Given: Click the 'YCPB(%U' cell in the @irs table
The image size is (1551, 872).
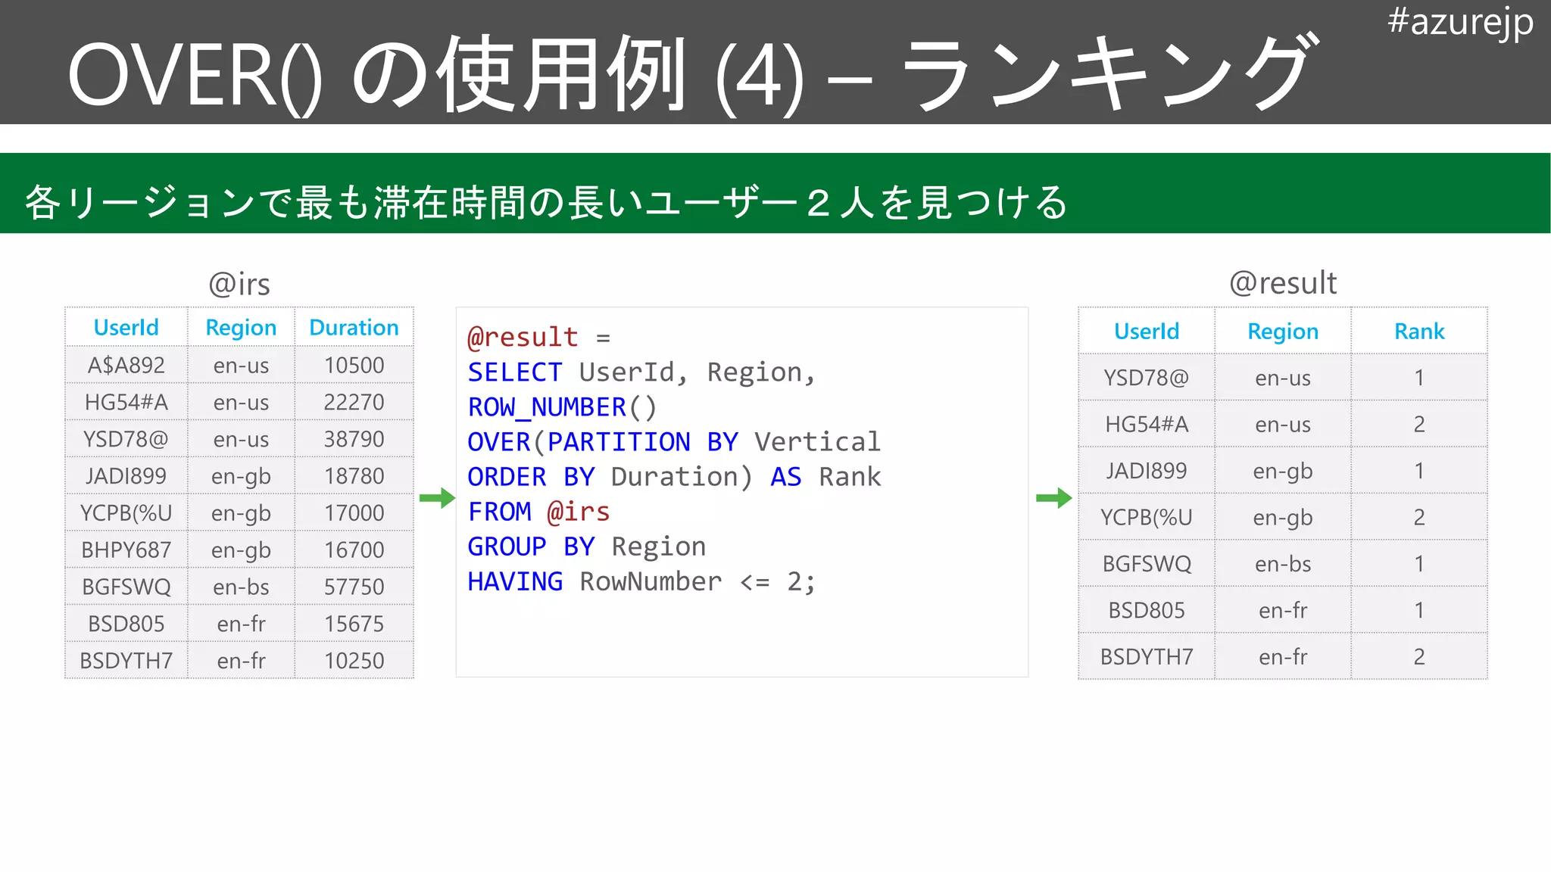Looking at the screenshot, I should point(126,512).
